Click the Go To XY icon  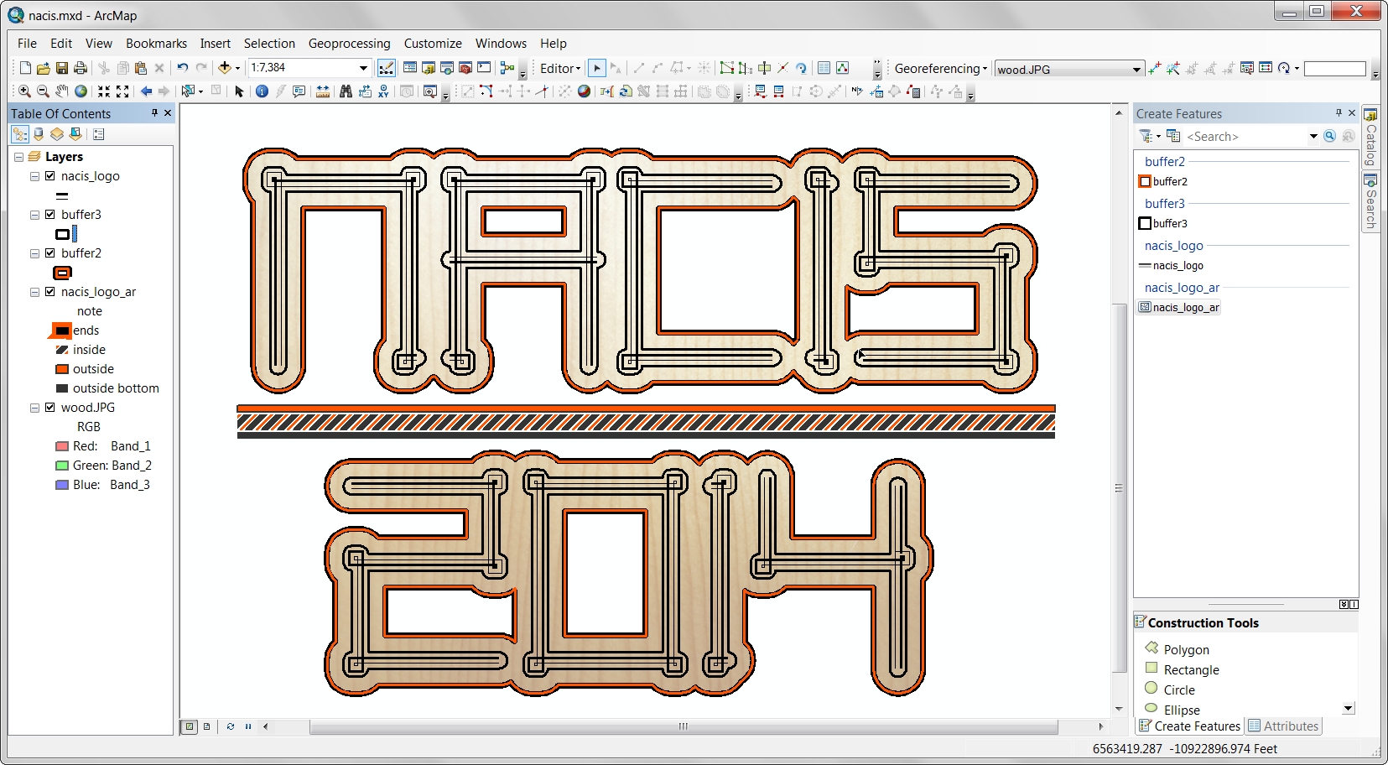click(x=383, y=91)
